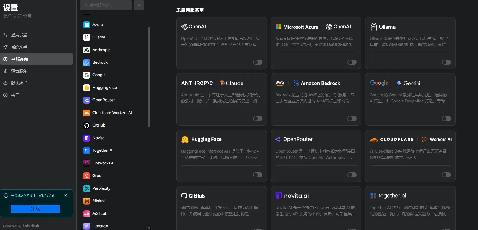
Task: Click the plus icon to add provider
Action: coord(139,5)
